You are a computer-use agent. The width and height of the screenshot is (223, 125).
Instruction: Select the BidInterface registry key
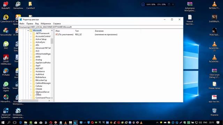[41, 77]
